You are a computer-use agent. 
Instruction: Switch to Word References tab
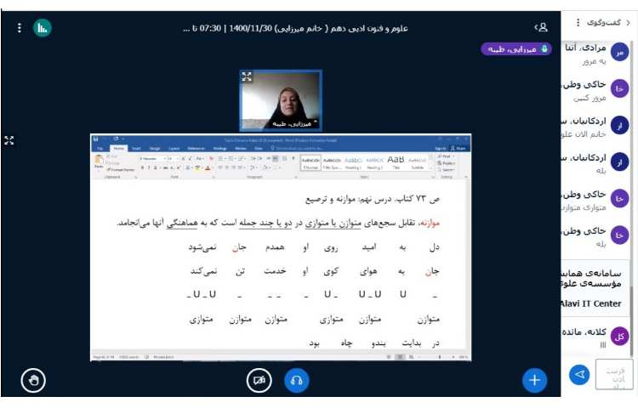point(197,149)
